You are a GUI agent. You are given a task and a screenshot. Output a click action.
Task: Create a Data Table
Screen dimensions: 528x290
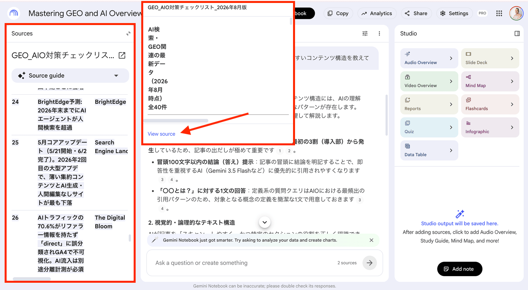[x=429, y=151]
